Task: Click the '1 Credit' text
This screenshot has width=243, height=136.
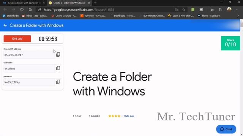Action: coord(94,116)
